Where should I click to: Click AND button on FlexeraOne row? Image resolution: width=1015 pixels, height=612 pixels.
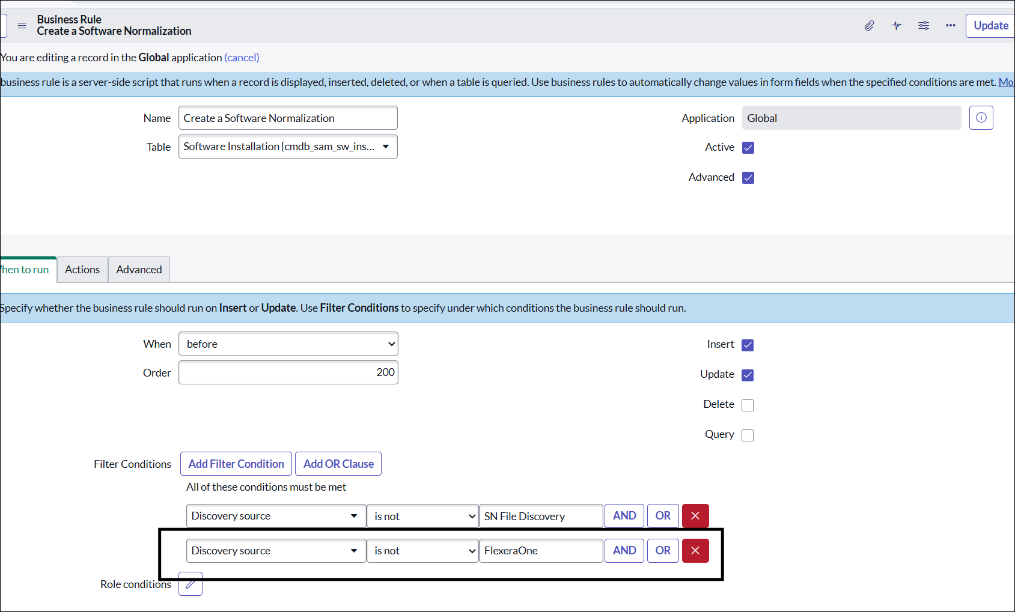624,551
